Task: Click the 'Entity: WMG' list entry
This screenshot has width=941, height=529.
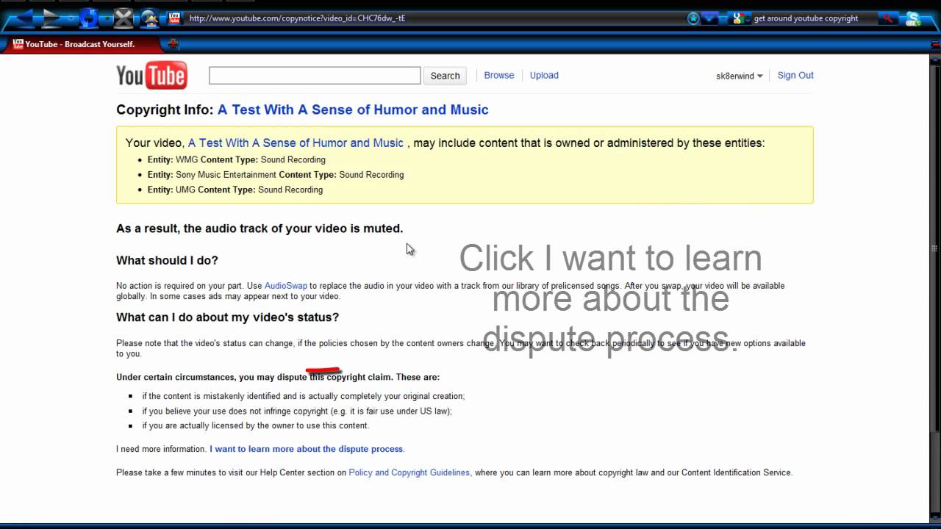Action: pyautogui.click(x=236, y=159)
